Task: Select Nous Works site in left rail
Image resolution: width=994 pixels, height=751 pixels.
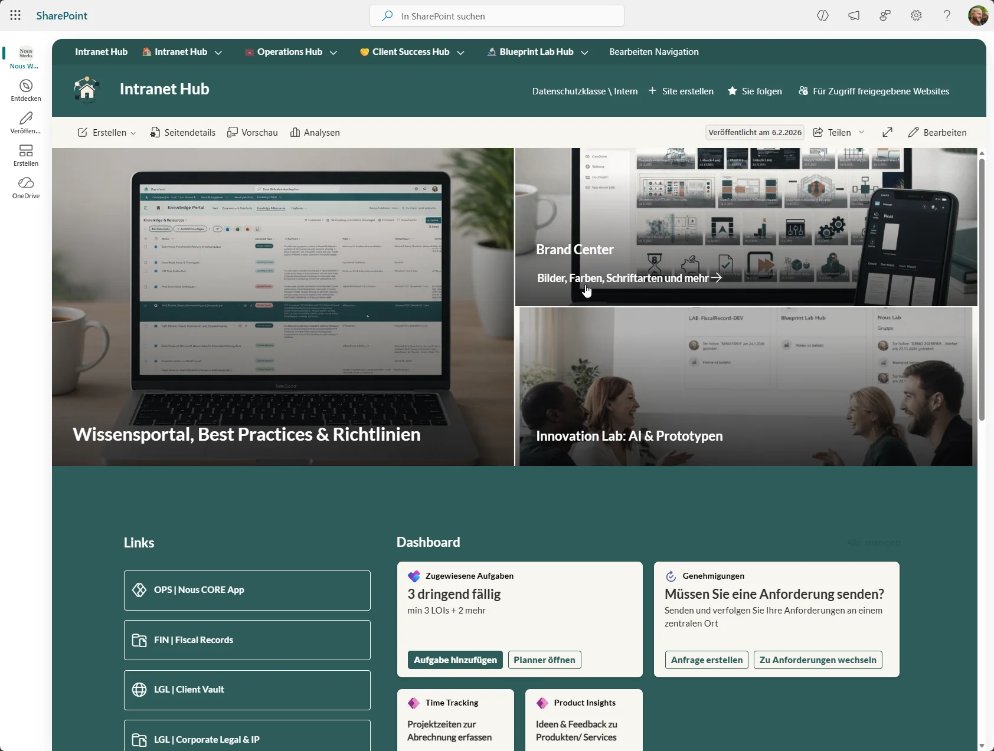Action: (26, 58)
